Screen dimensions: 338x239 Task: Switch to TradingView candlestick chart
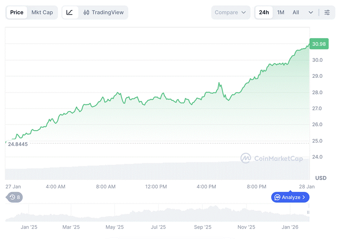[x=104, y=13]
